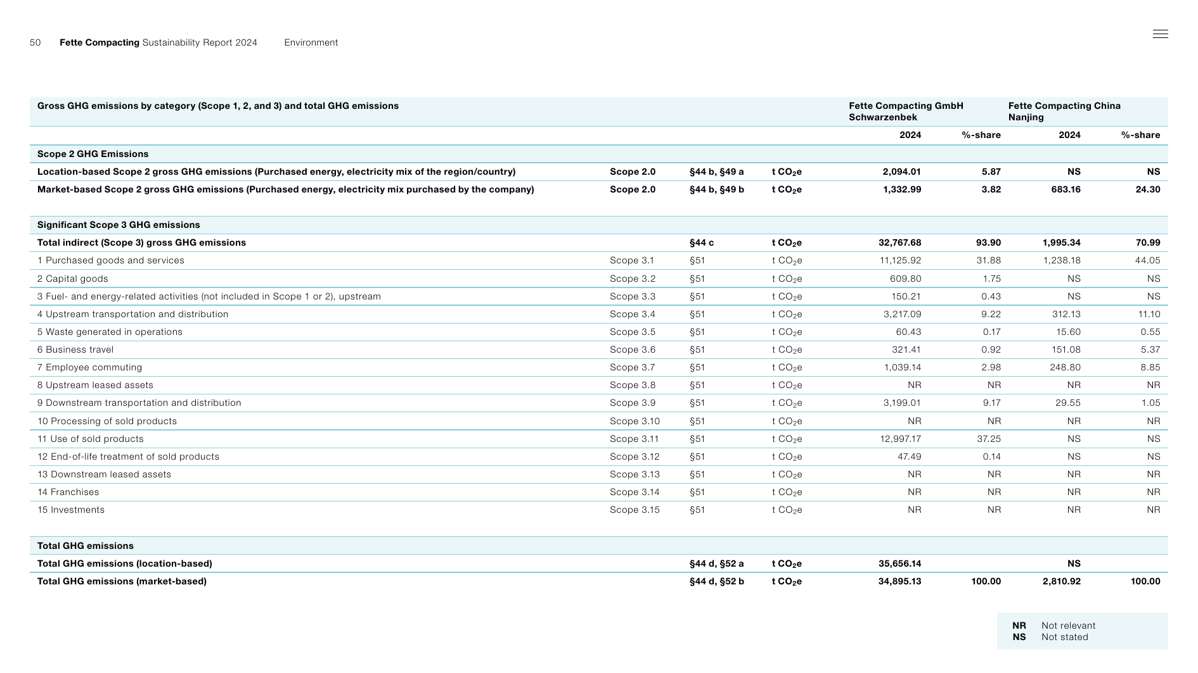Viewport: 1198px width, 673px height.
Task: Select the page number 50
Action: 35,42
